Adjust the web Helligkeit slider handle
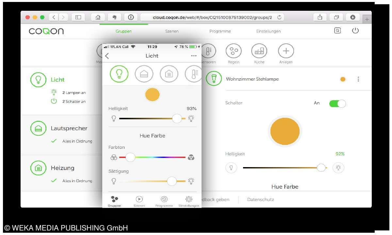 (321, 168)
